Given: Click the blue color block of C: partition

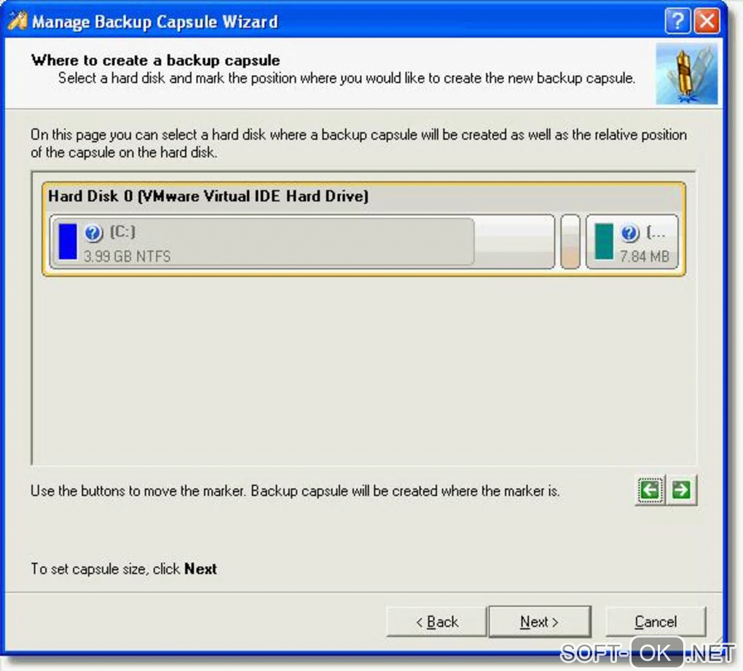Looking at the screenshot, I should (x=68, y=242).
